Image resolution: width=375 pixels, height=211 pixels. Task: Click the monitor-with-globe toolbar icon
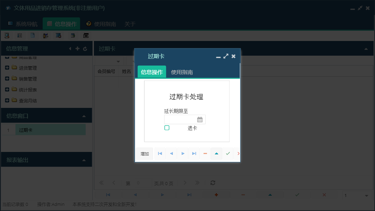[x=58, y=35]
